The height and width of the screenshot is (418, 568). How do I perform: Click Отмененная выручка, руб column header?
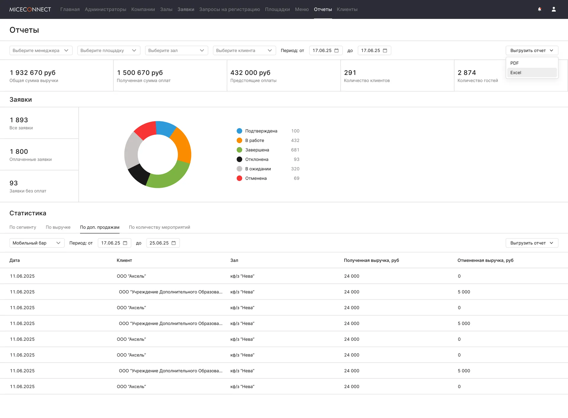coord(485,260)
